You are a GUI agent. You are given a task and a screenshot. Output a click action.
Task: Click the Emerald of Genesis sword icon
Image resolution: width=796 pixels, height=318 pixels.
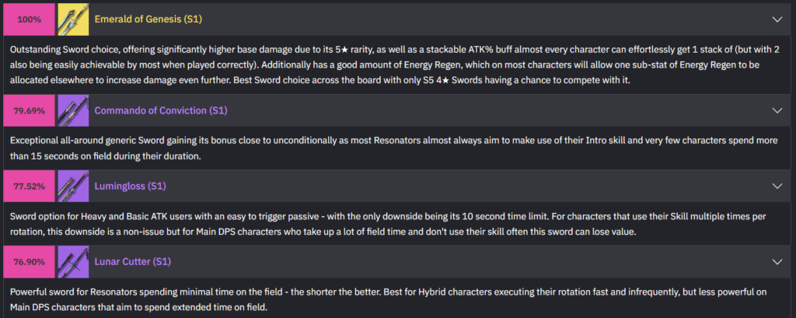(x=72, y=19)
